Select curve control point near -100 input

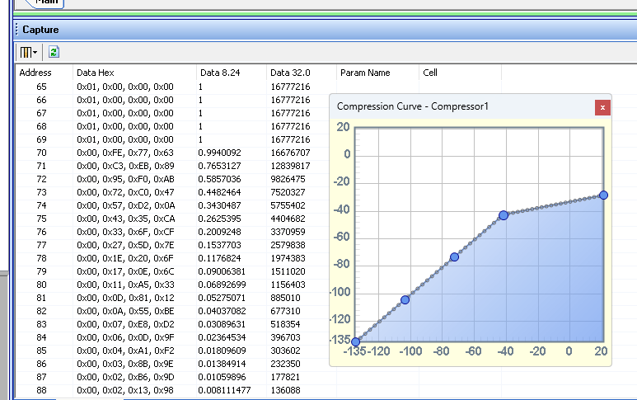click(x=405, y=299)
